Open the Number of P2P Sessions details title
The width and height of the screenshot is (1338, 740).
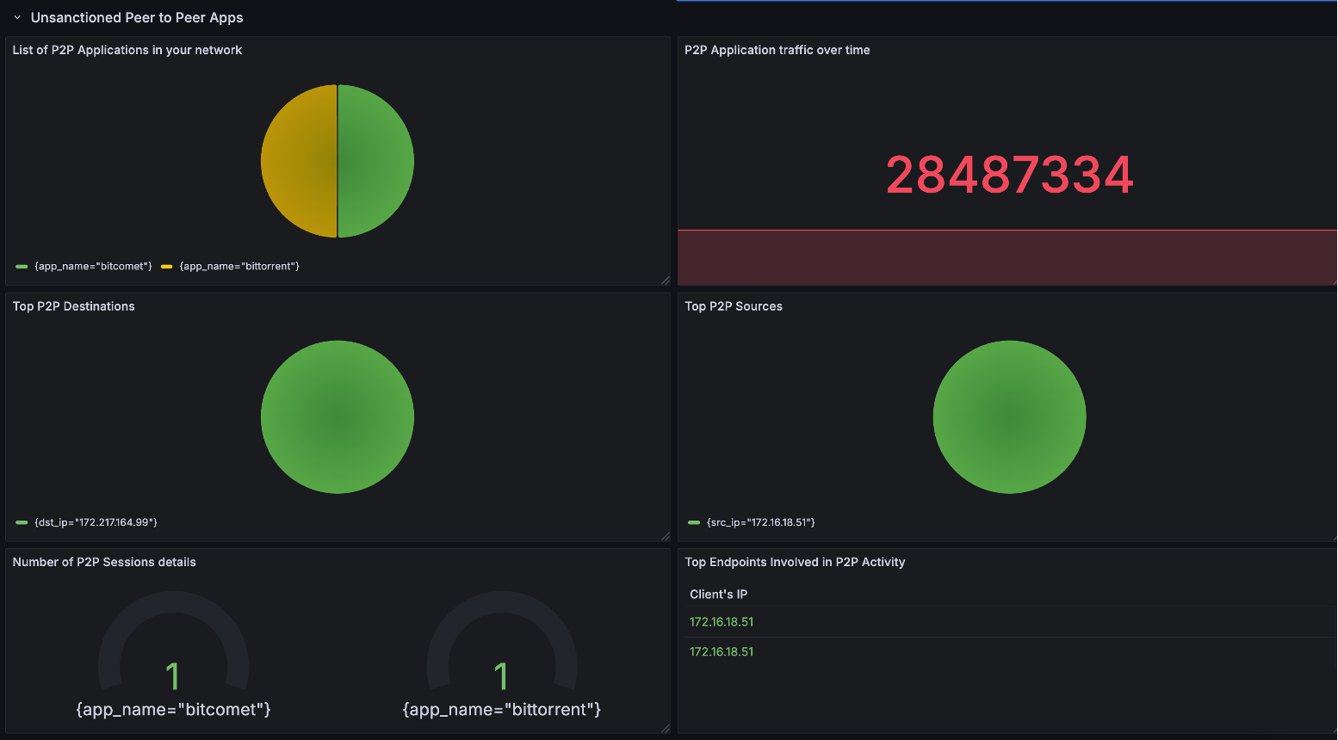click(x=104, y=562)
